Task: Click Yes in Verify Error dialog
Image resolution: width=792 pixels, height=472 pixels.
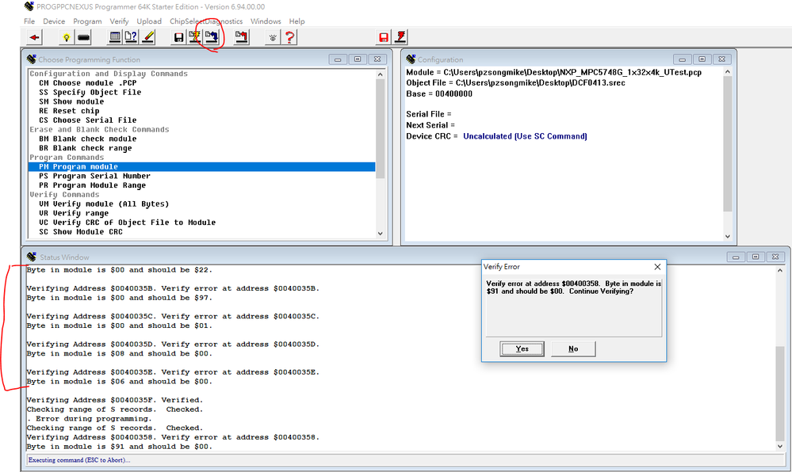Action: [x=522, y=348]
